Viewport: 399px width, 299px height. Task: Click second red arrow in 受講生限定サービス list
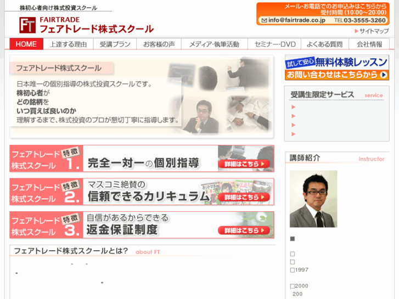(x=293, y=116)
